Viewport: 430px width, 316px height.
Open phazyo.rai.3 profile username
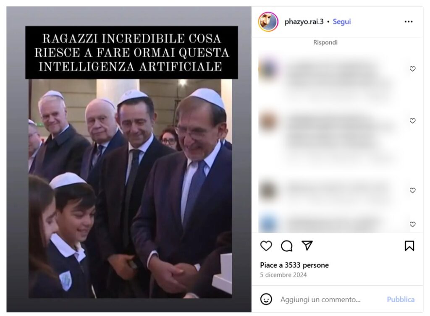click(x=304, y=22)
